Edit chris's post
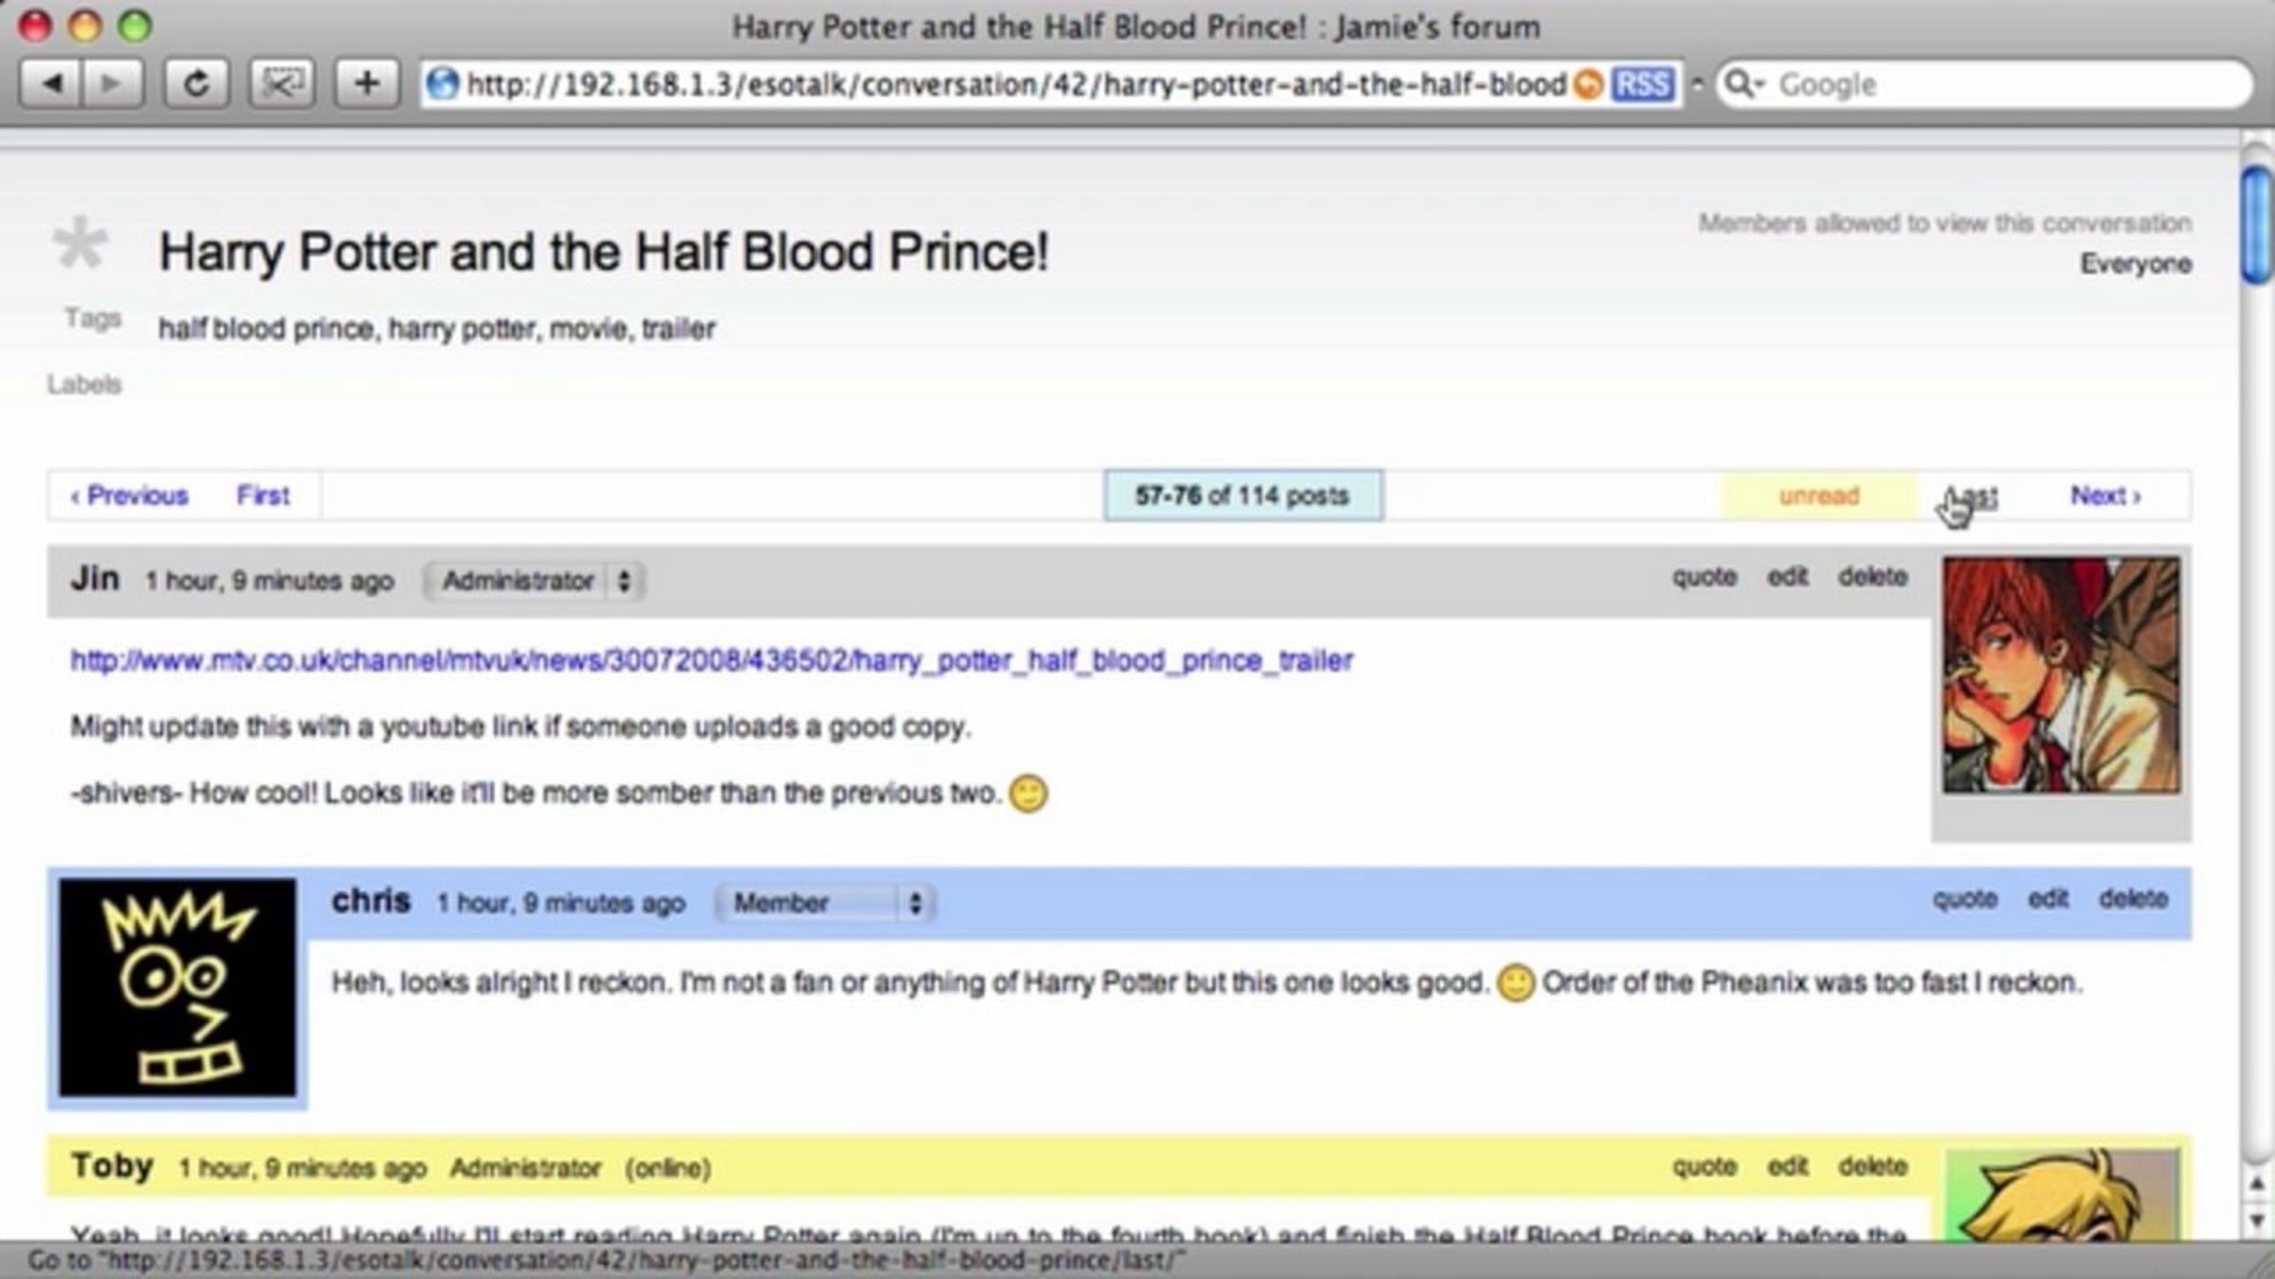The image size is (2275, 1279). pyautogui.click(x=2048, y=898)
